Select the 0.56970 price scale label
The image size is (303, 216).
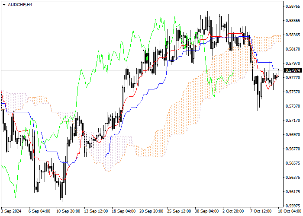point(293,135)
